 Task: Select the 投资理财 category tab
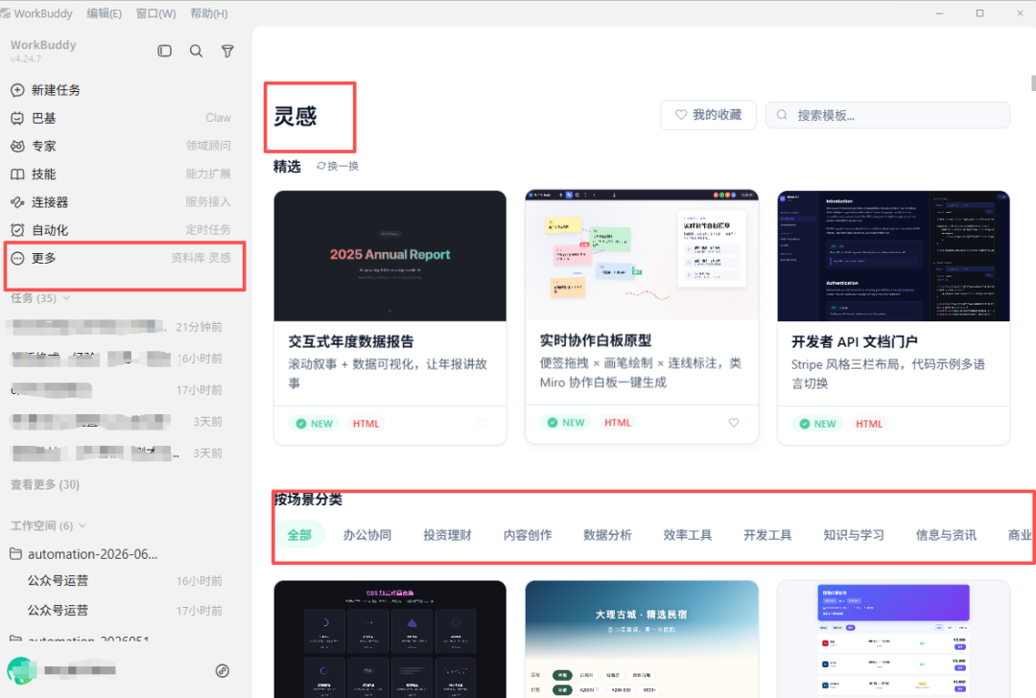pos(447,535)
